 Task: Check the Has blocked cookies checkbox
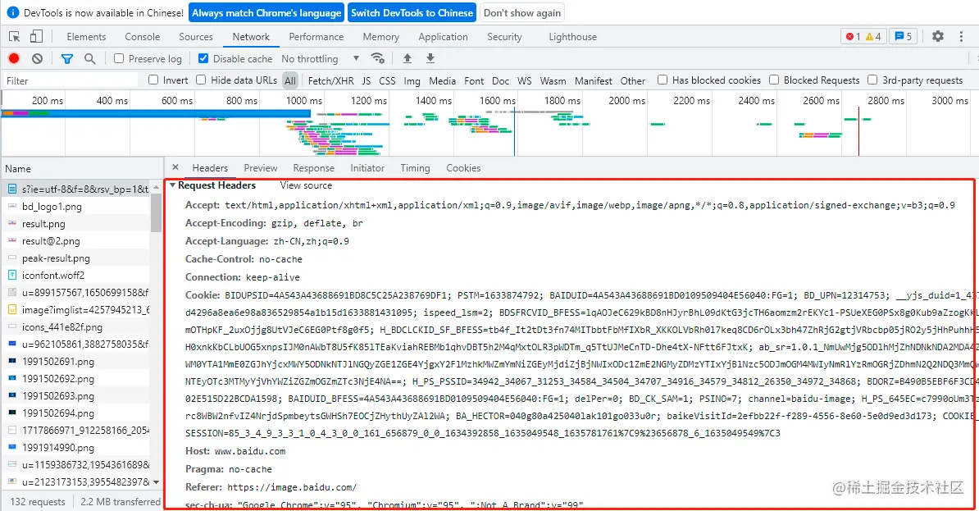point(663,80)
